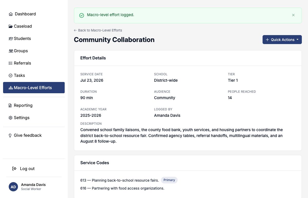Click the Referrals list icon
Viewport: 308px width, 198px height.
[11, 63]
